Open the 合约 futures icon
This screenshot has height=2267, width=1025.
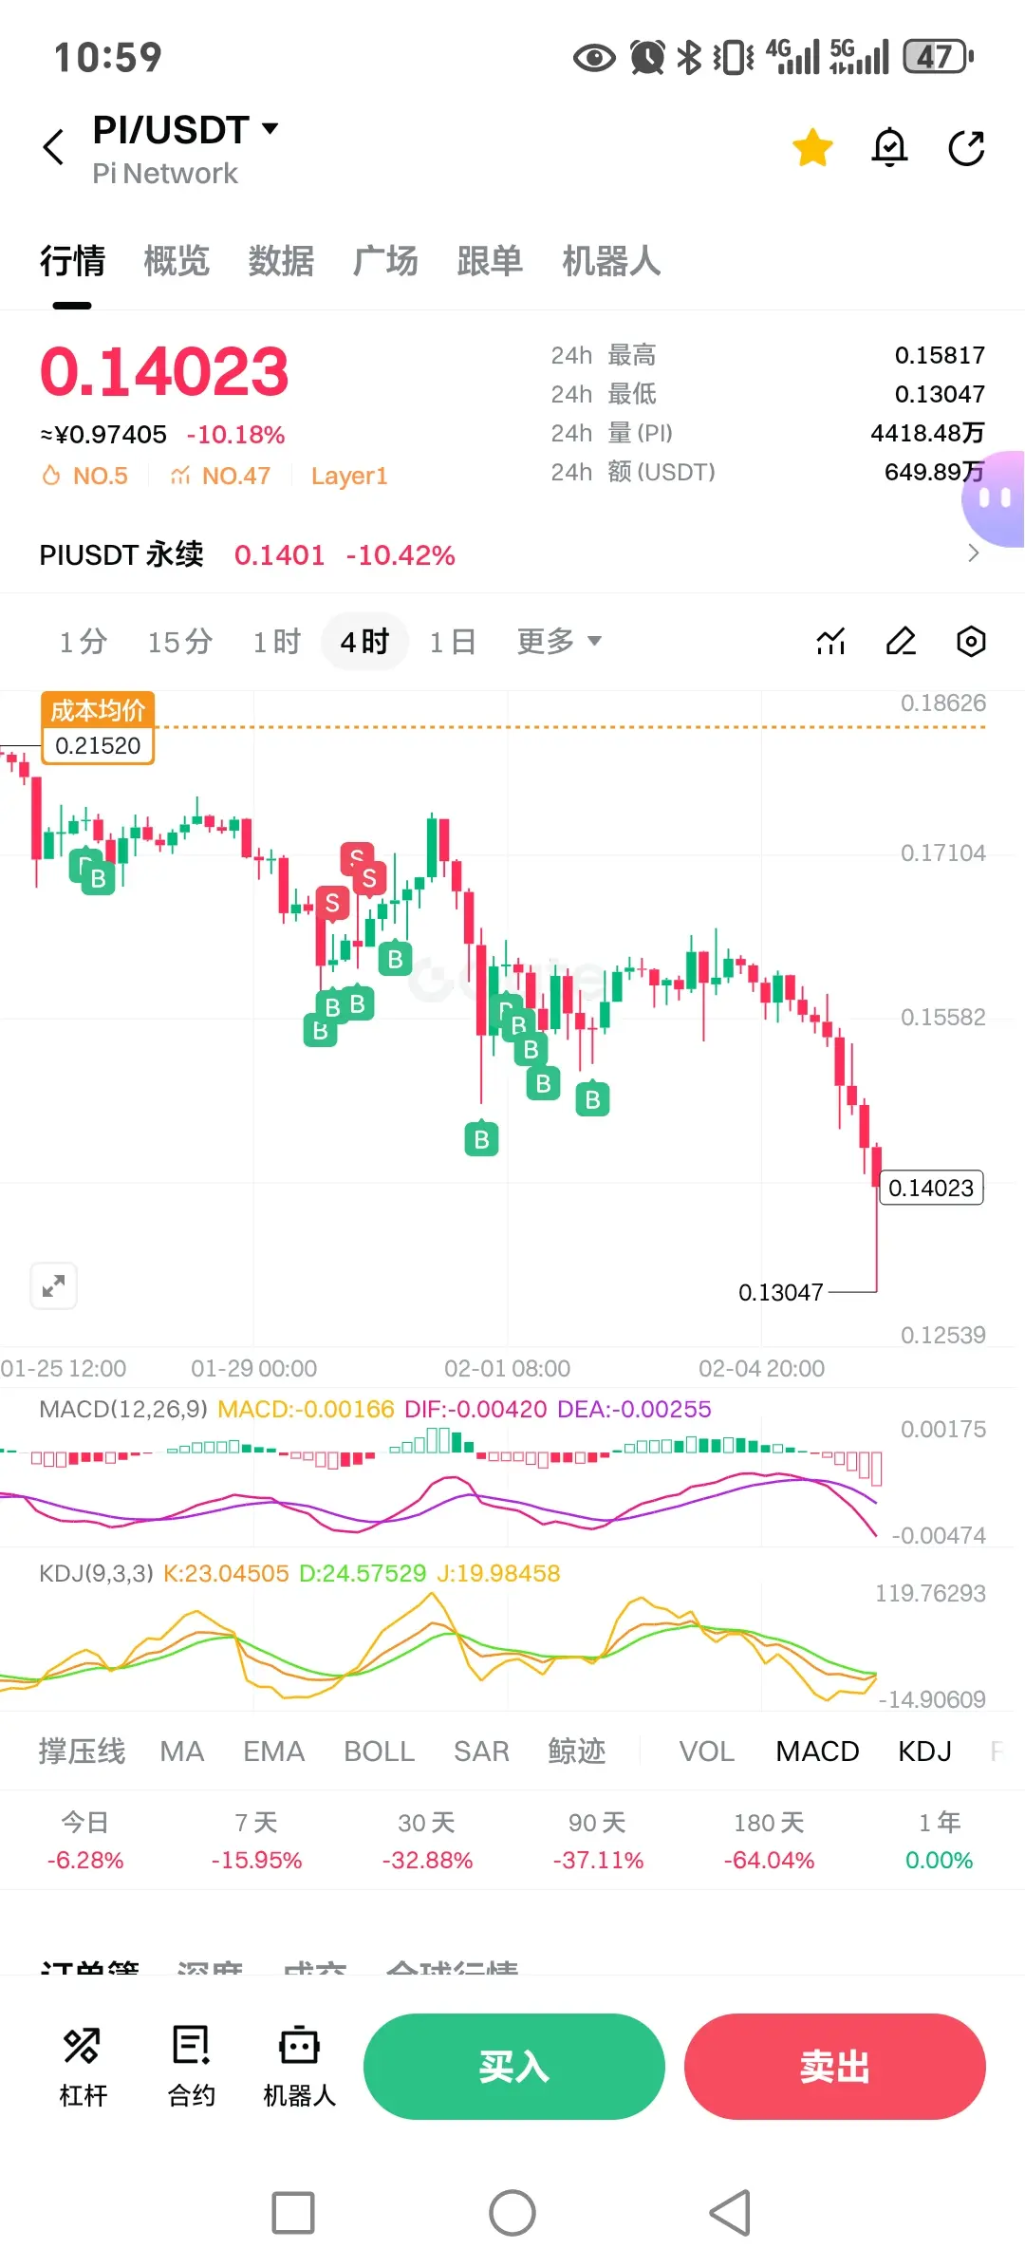(x=191, y=2067)
